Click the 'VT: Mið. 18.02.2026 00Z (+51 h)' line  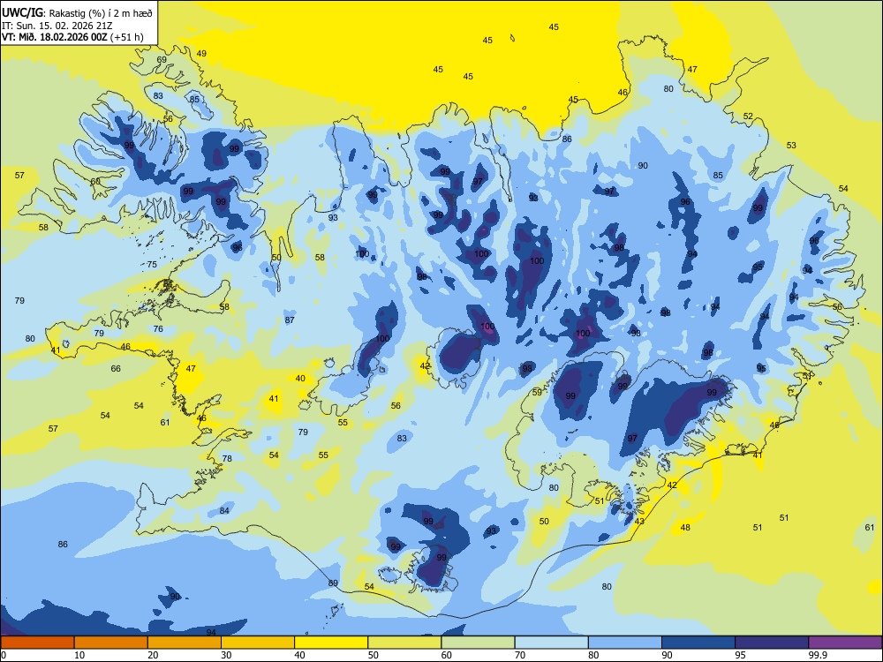click(x=72, y=37)
